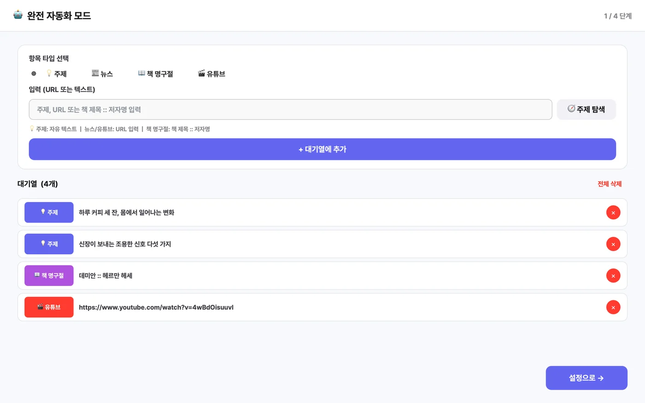This screenshot has height=403, width=645.
Task: Click the 입력 (URL 또는 텍스트) label
Action: 62,89
